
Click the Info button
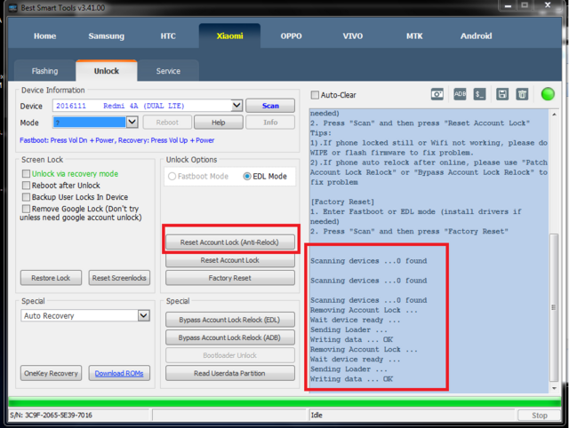click(270, 123)
